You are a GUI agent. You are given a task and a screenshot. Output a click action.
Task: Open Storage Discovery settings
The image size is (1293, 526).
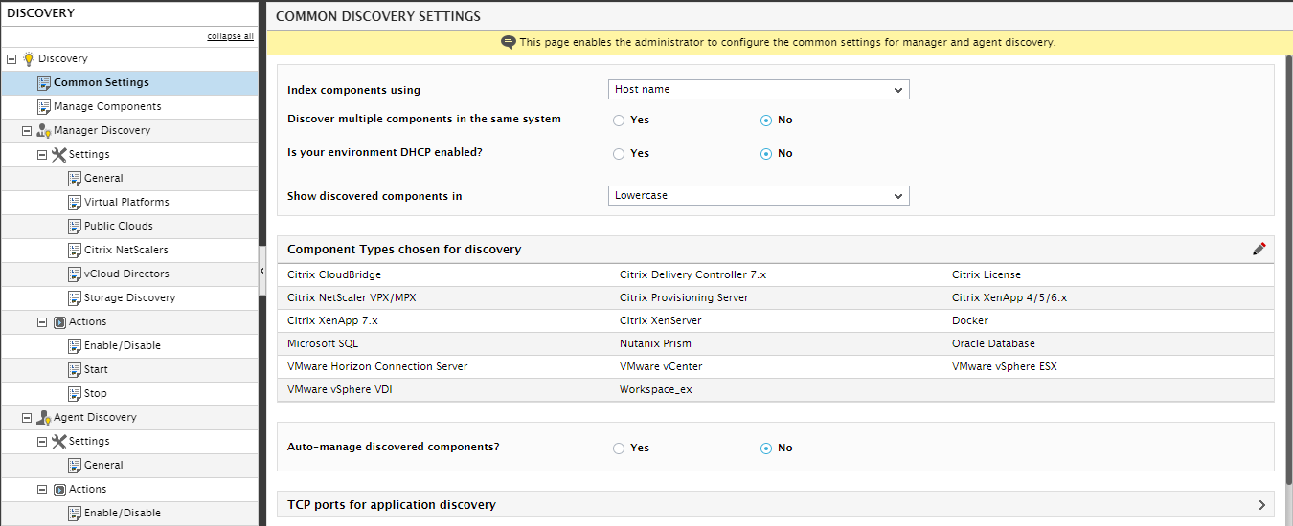click(129, 298)
